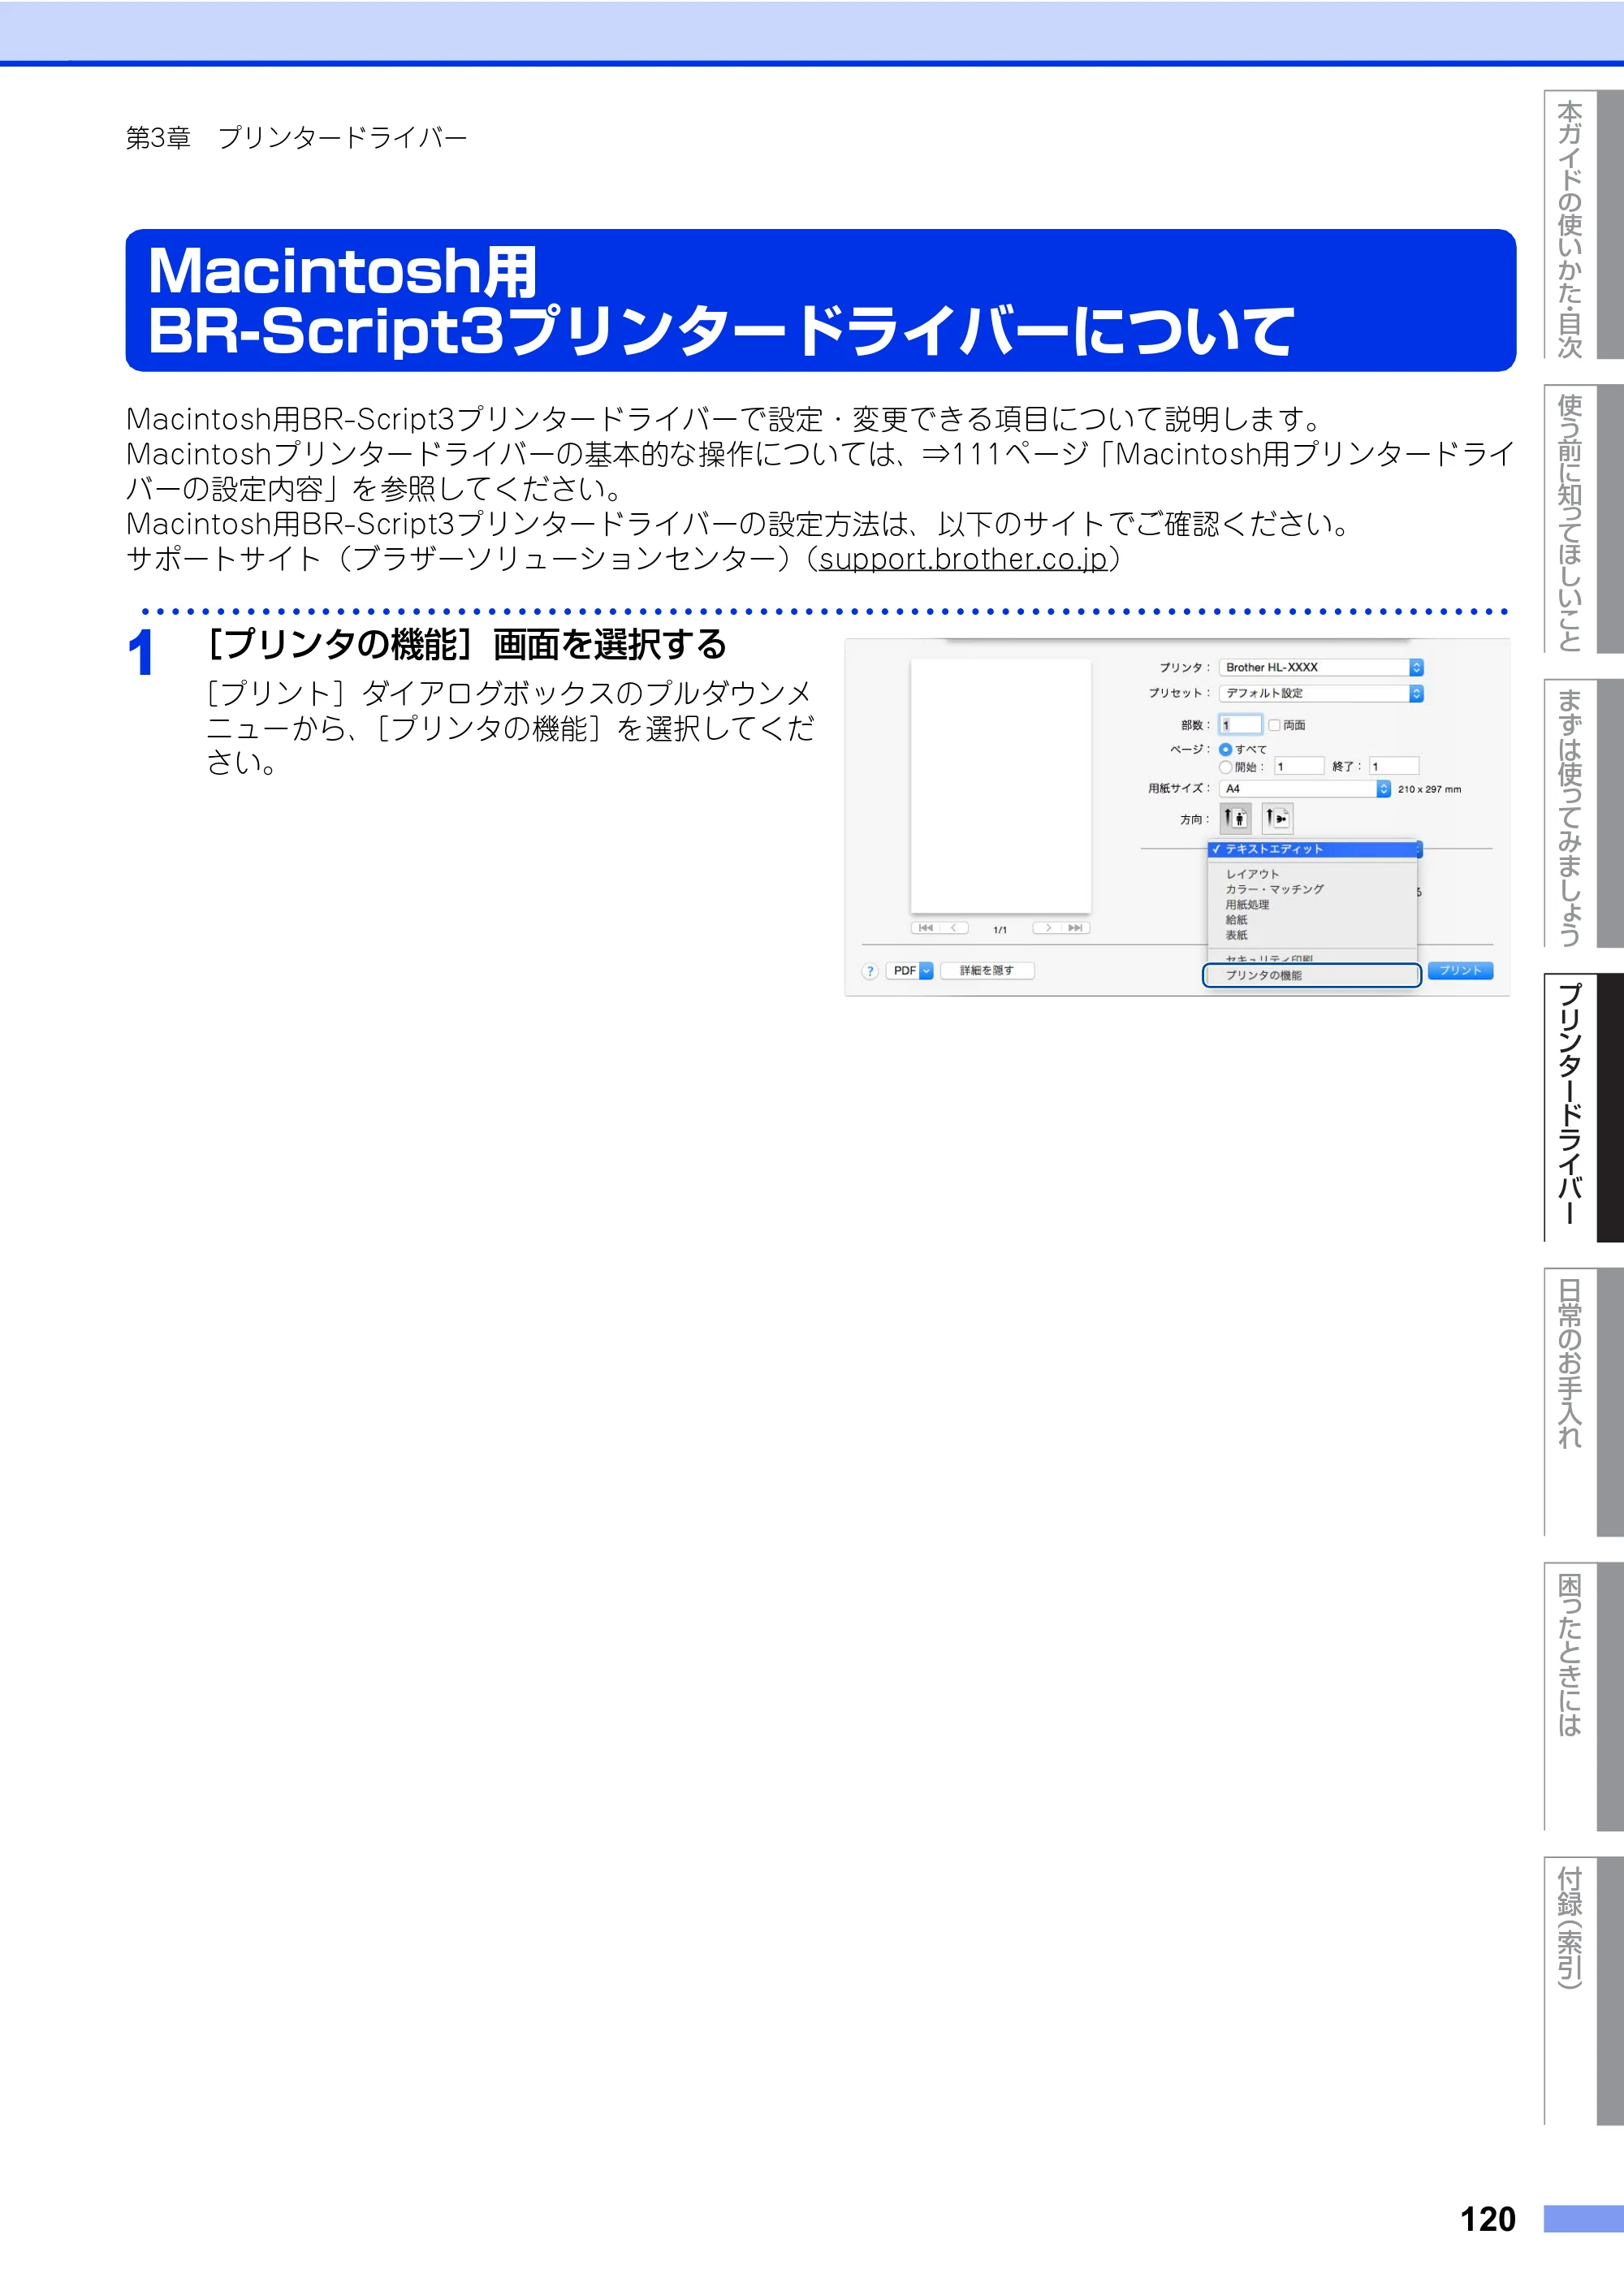Open the デフォルト設定 preset dropdown
Screen dimensions: 1624x2295
[1321, 693]
